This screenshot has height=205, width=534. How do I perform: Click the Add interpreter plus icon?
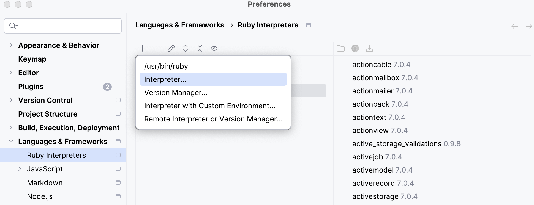tap(142, 48)
